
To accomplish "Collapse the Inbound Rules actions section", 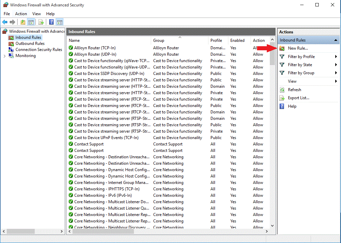I will [x=336, y=40].
